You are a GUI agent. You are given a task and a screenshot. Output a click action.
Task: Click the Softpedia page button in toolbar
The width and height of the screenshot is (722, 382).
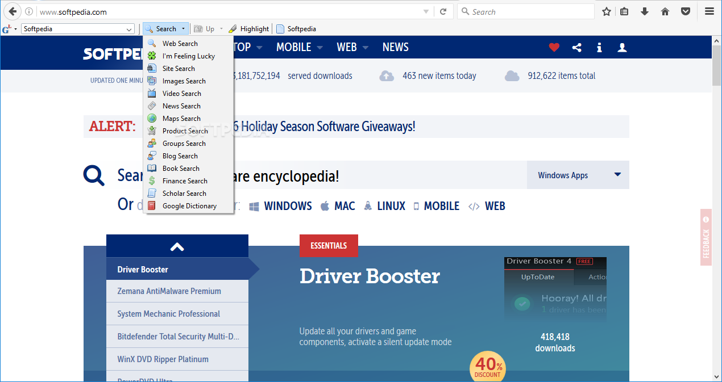[296, 29]
